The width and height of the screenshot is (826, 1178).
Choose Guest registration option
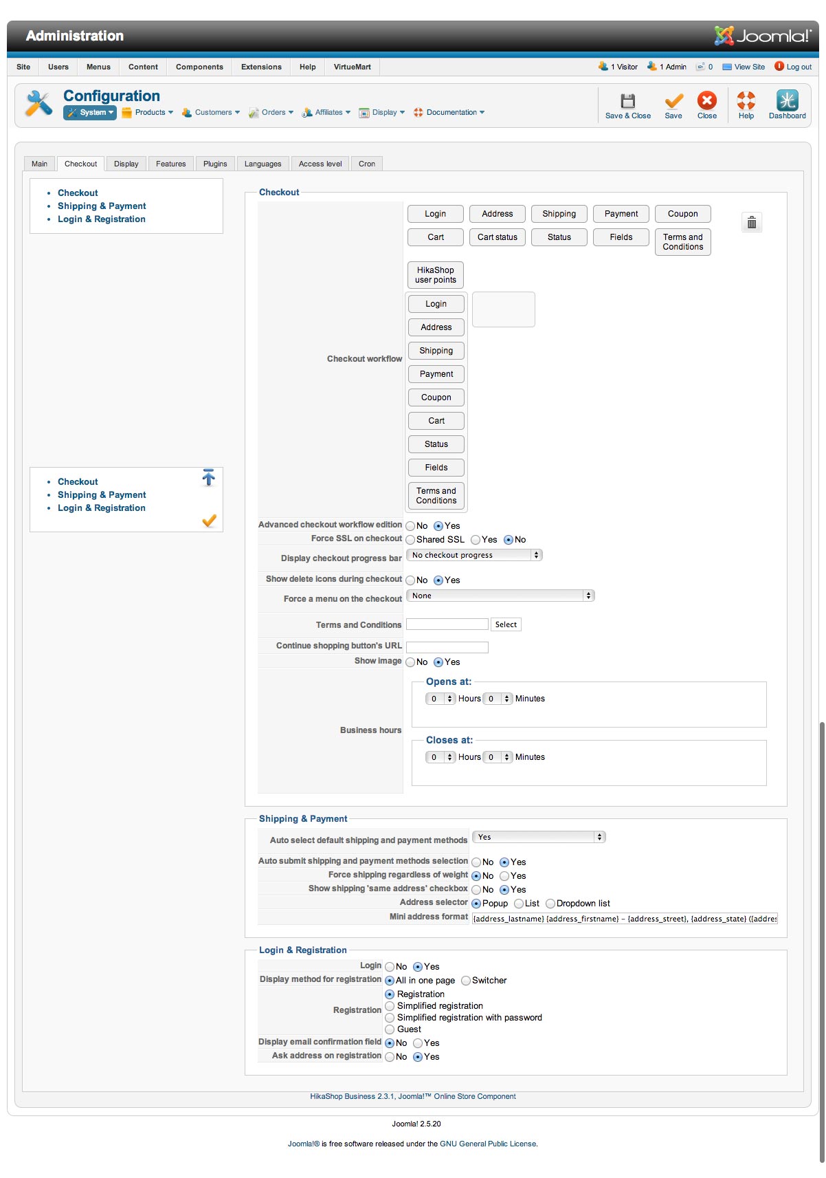click(390, 1029)
